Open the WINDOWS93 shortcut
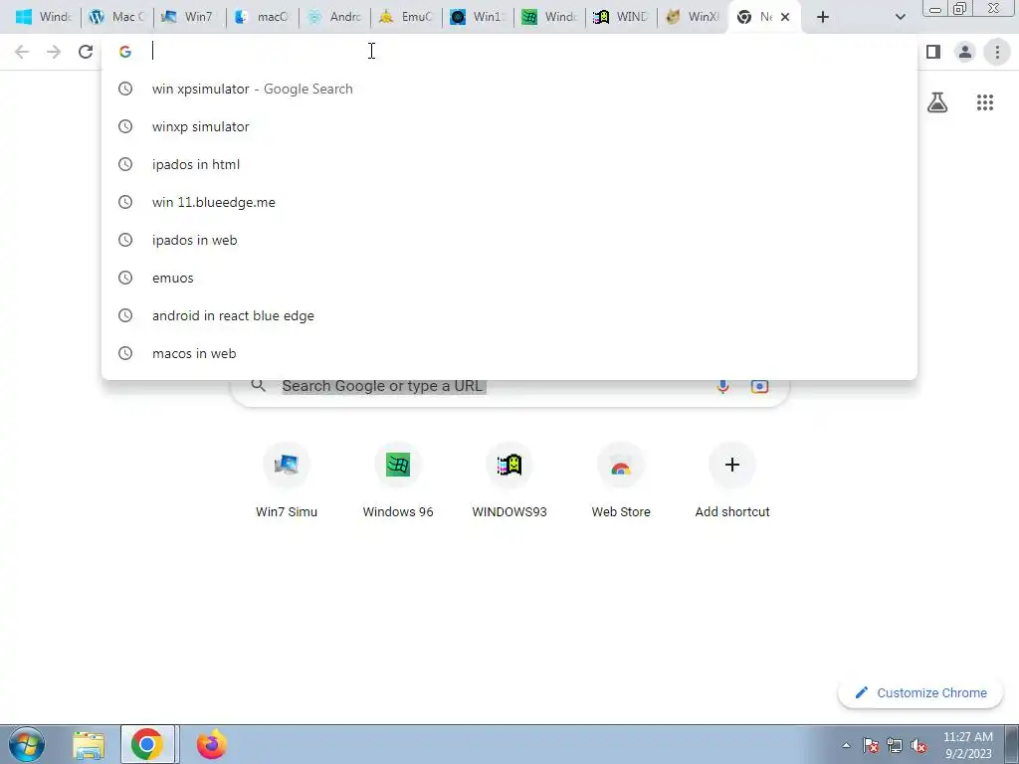The width and height of the screenshot is (1019, 764). (509, 480)
